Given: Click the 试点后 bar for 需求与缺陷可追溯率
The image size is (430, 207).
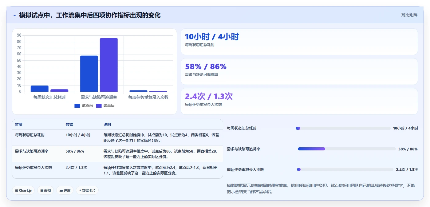Looking at the screenshot, I should [109, 65].
